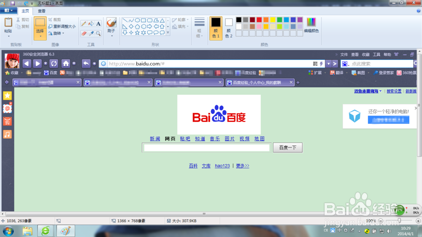Select the 百度经验_个人中心 browser tab
Image resolution: width=422 pixels, height=237 pixels.
(x=260, y=83)
